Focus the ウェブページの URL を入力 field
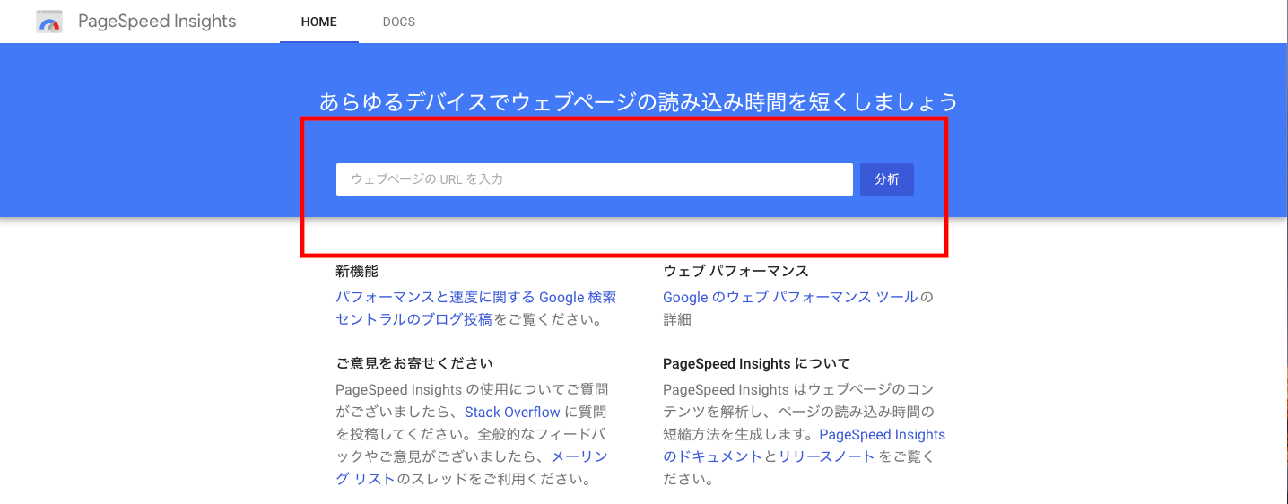Image resolution: width=1288 pixels, height=504 pixels. pos(595,179)
